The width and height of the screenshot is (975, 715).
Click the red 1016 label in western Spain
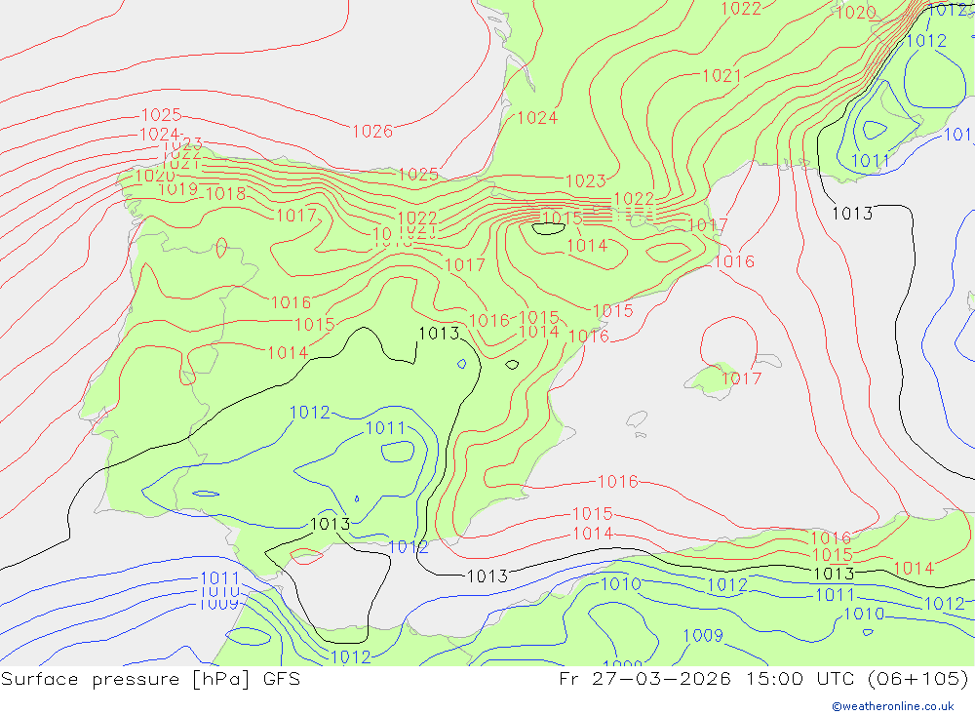291,302
